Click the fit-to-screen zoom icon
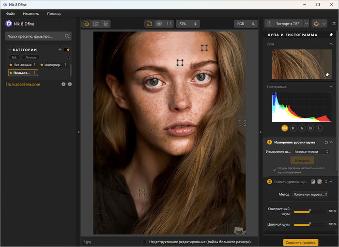 pos(149,23)
